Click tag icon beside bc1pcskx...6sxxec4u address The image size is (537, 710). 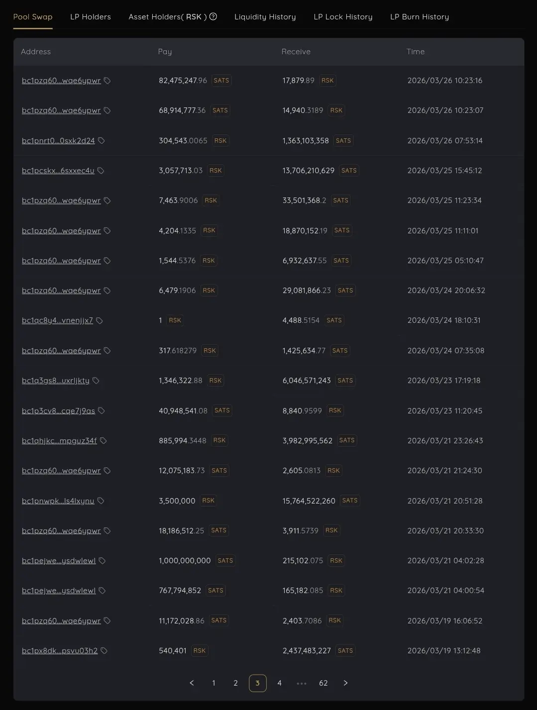point(101,171)
